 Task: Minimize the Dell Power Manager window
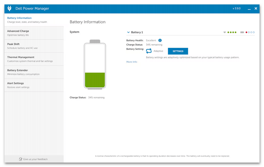[x=249, y=9]
